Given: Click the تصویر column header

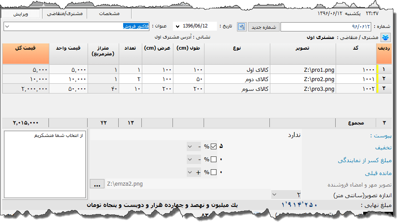Looking at the screenshot, I should pyautogui.click(x=303, y=54).
